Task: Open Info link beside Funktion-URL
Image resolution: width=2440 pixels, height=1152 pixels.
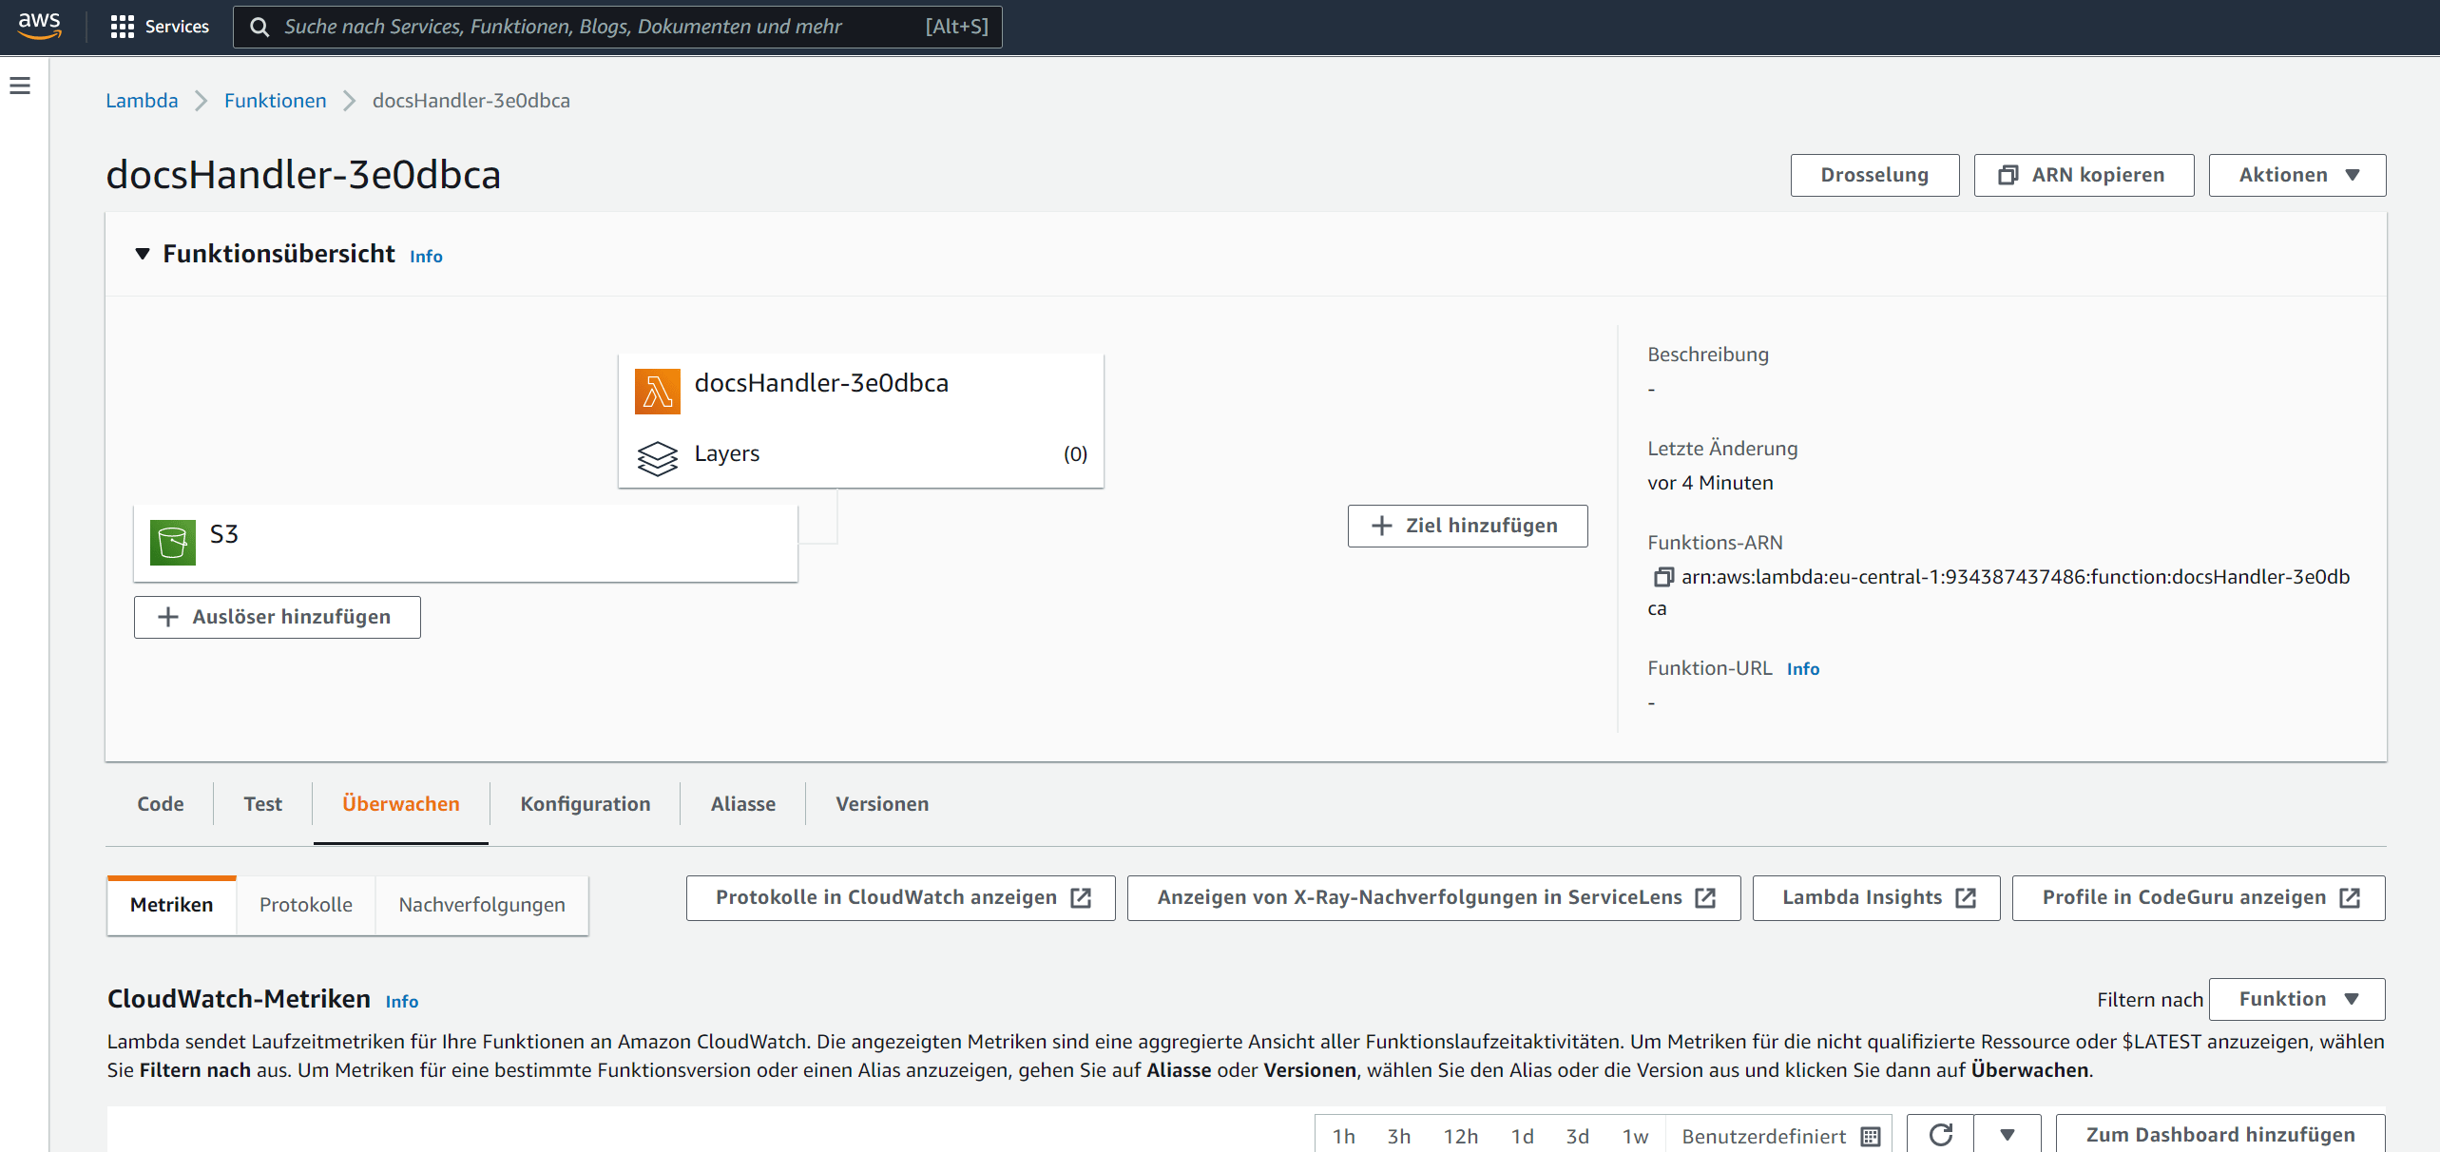Action: pyautogui.click(x=1802, y=669)
